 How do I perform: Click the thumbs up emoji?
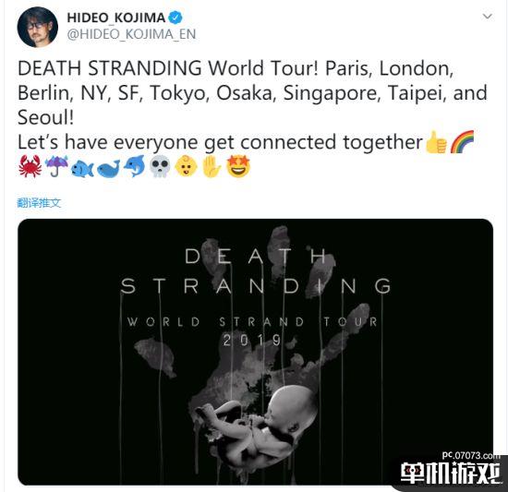click(x=436, y=142)
